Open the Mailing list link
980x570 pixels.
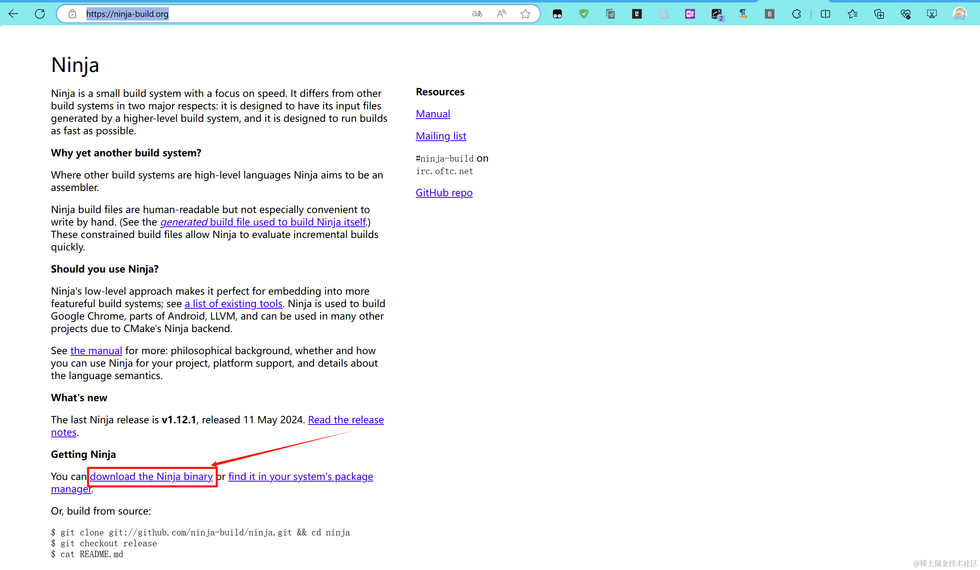[x=441, y=136]
